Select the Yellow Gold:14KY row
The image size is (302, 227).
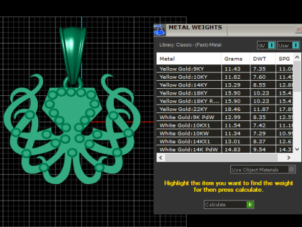click(225, 85)
